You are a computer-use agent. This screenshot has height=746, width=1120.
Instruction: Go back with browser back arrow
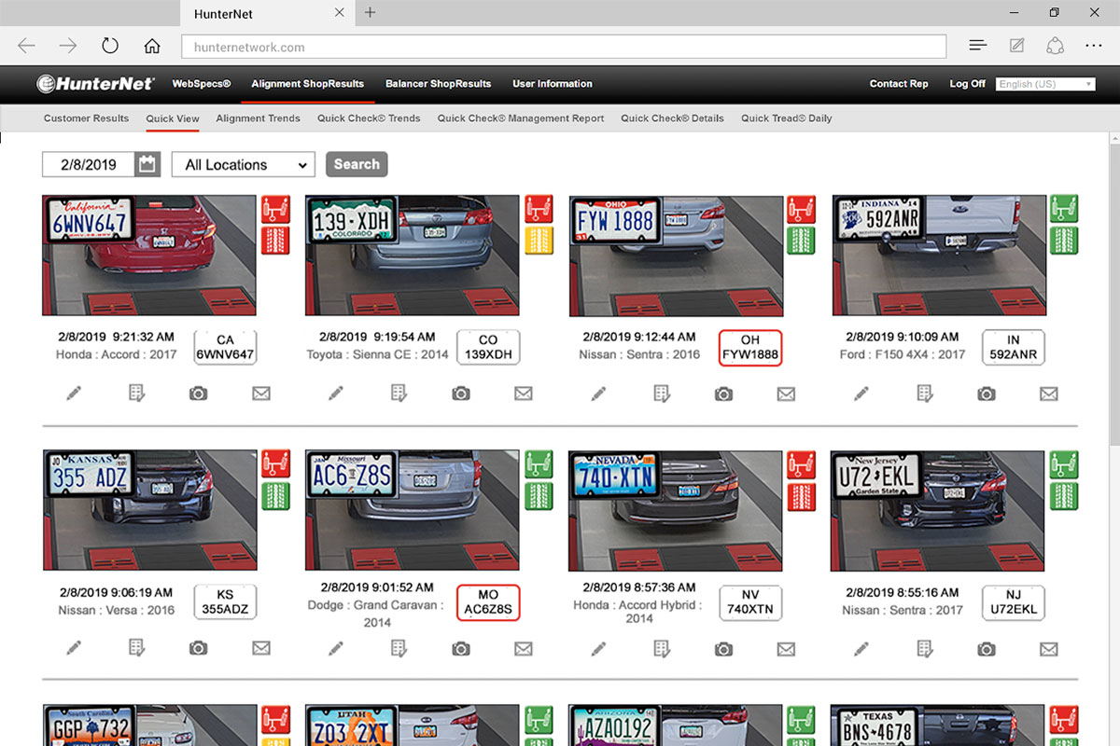click(x=26, y=46)
